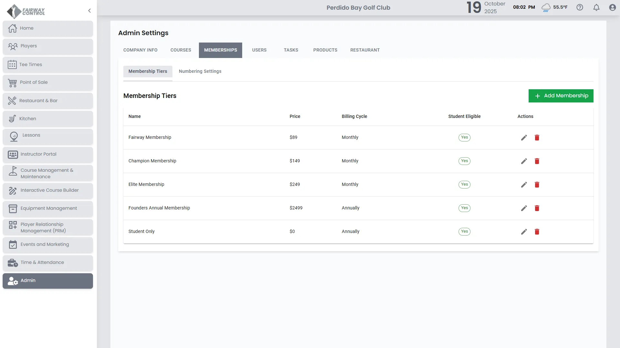Image resolution: width=620 pixels, height=348 pixels.
Task: Open the Numbering Settings sub-tab
Action: (200, 71)
